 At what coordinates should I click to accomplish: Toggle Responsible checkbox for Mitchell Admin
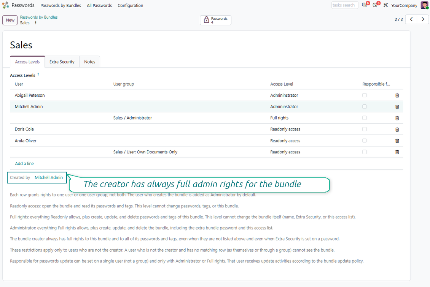pyautogui.click(x=365, y=107)
